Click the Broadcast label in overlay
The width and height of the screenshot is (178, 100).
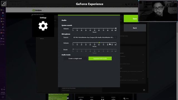(113, 97)
